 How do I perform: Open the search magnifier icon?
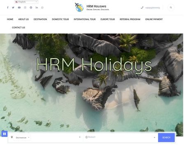(x=171, y=7)
